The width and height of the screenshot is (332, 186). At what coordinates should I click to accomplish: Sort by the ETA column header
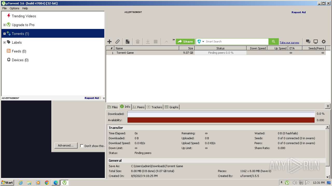[295, 48]
